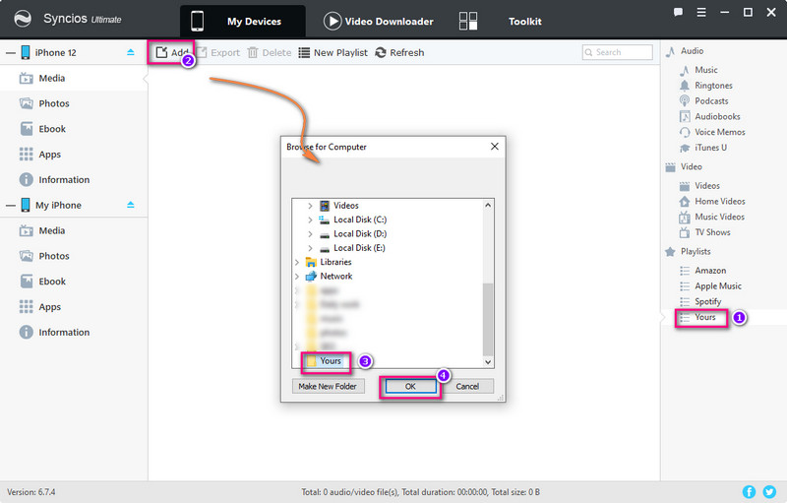Click the Export toolbar button
The height and width of the screenshot is (503, 787).
[217, 52]
